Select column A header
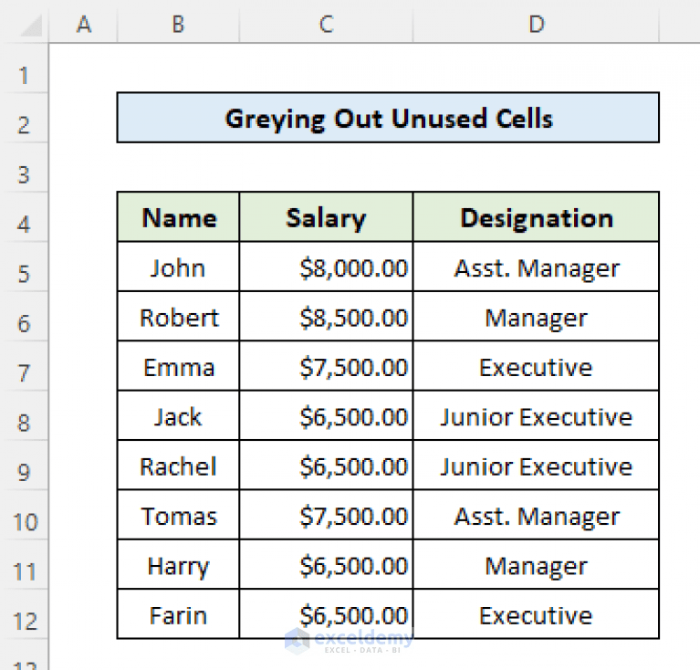The width and height of the screenshot is (700, 670). [x=83, y=22]
